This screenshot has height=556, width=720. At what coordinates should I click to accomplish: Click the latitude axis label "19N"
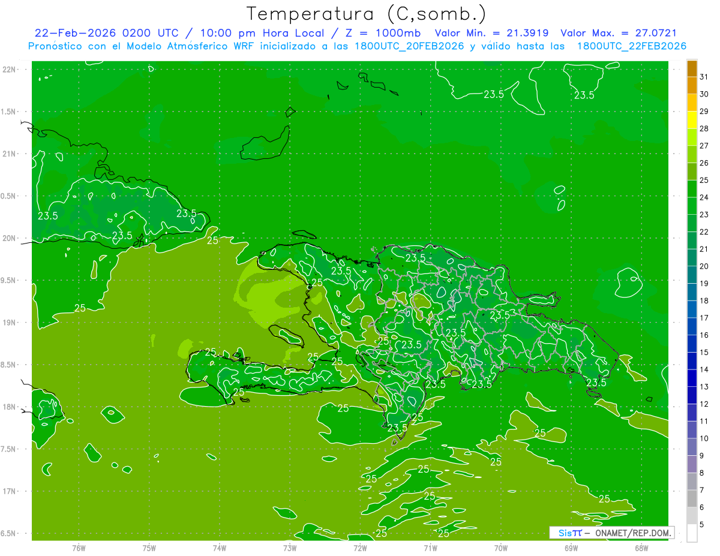8,323
